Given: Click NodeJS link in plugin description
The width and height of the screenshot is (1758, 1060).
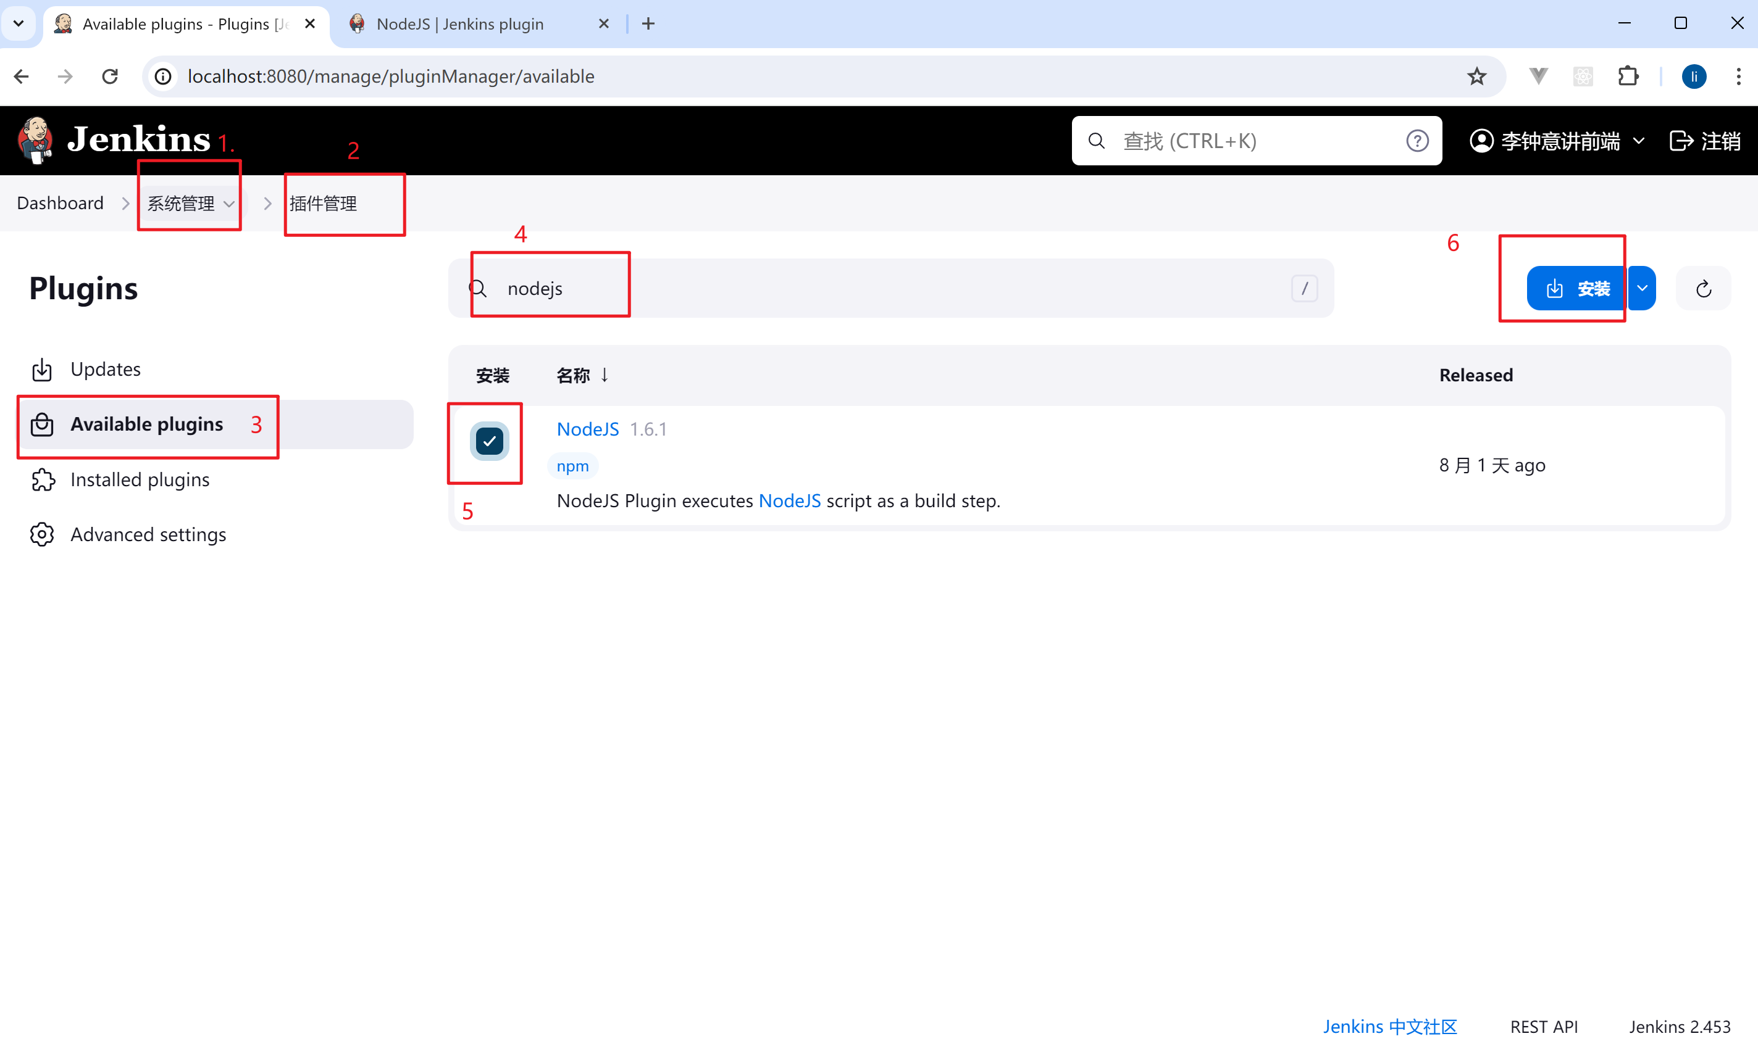Looking at the screenshot, I should (x=789, y=501).
